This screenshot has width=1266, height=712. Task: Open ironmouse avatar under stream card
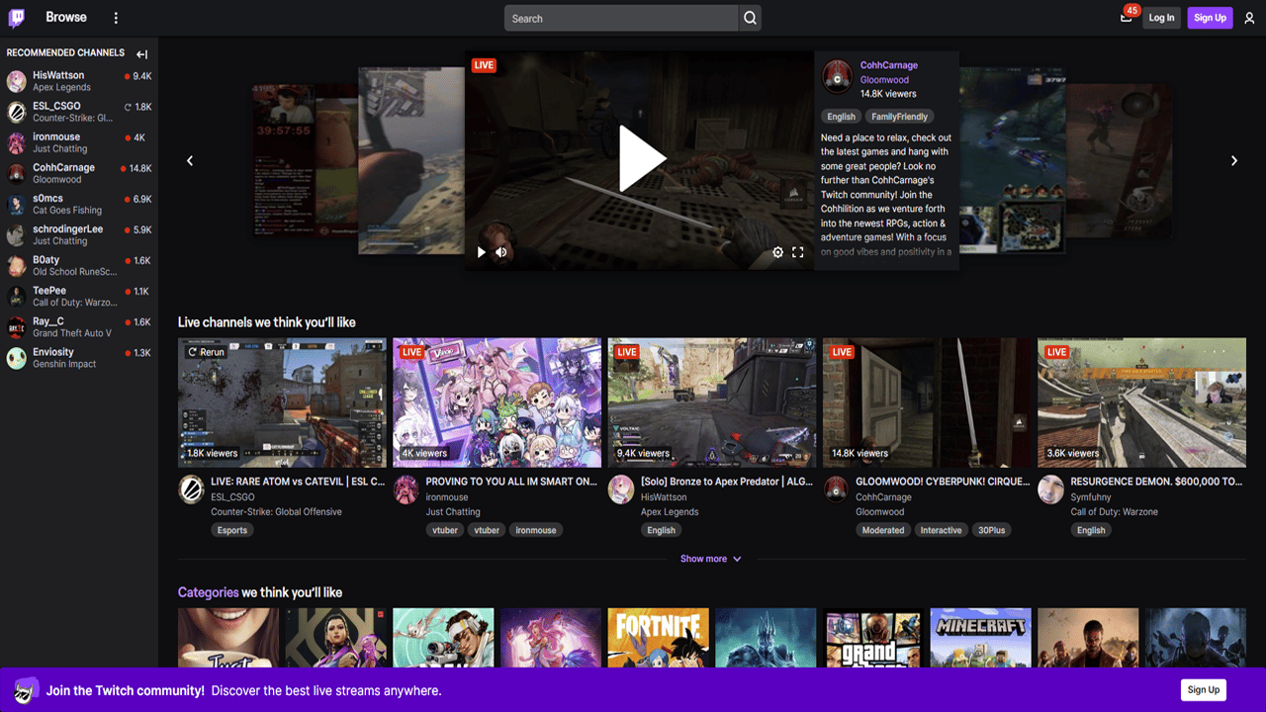(407, 489)
